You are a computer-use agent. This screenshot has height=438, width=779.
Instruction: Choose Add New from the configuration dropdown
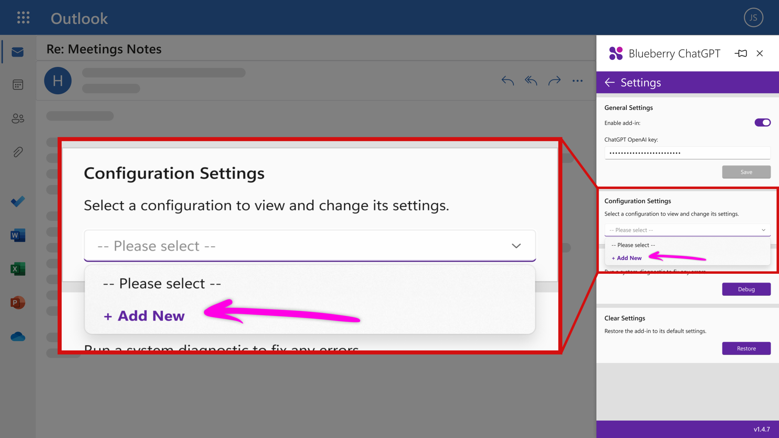tap(626, 258)
